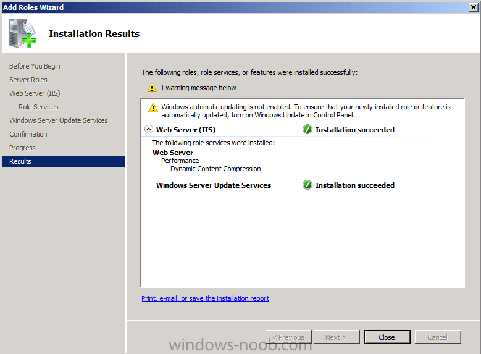Click the Close button
481x354 pixels.
387,337
